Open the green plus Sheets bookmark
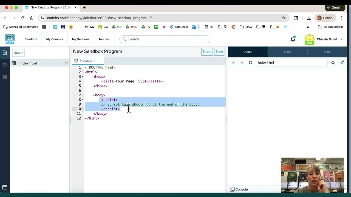 (156, 27)
